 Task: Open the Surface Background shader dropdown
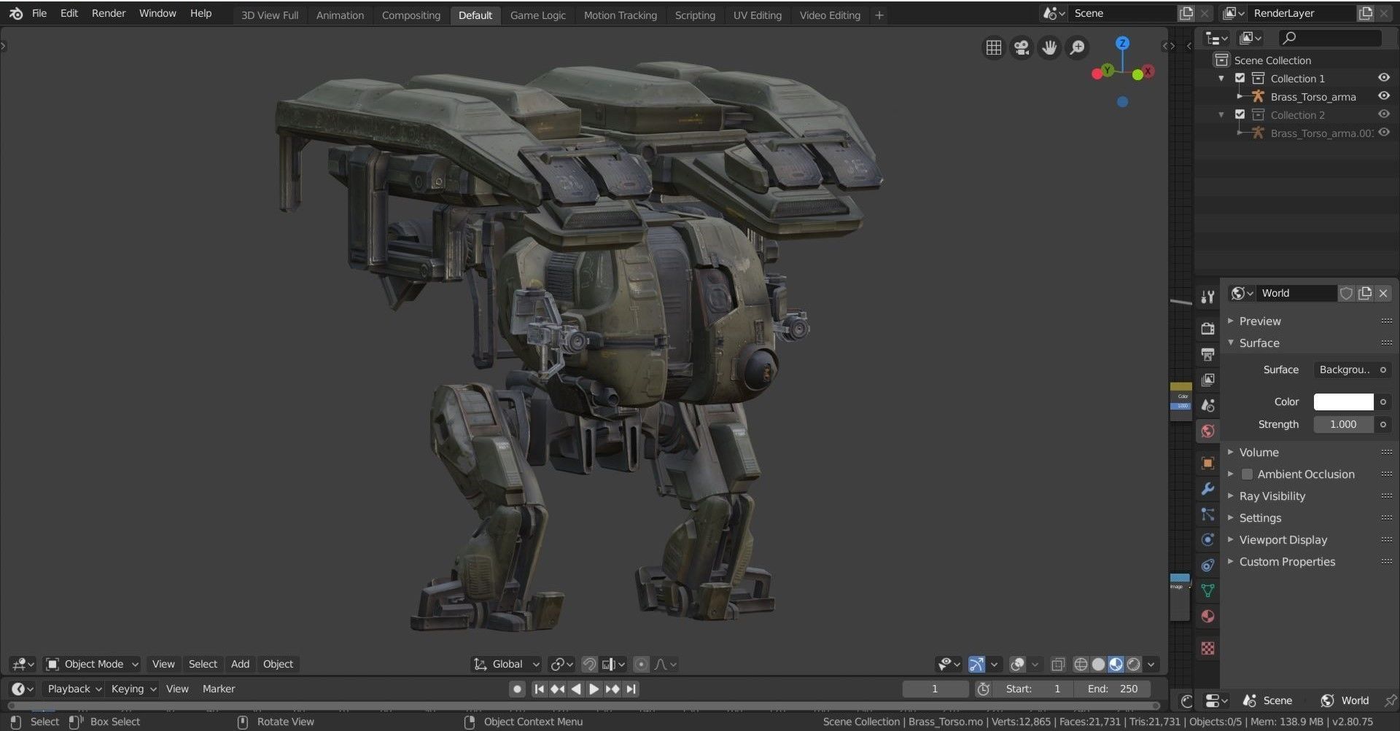point(1344,370)
